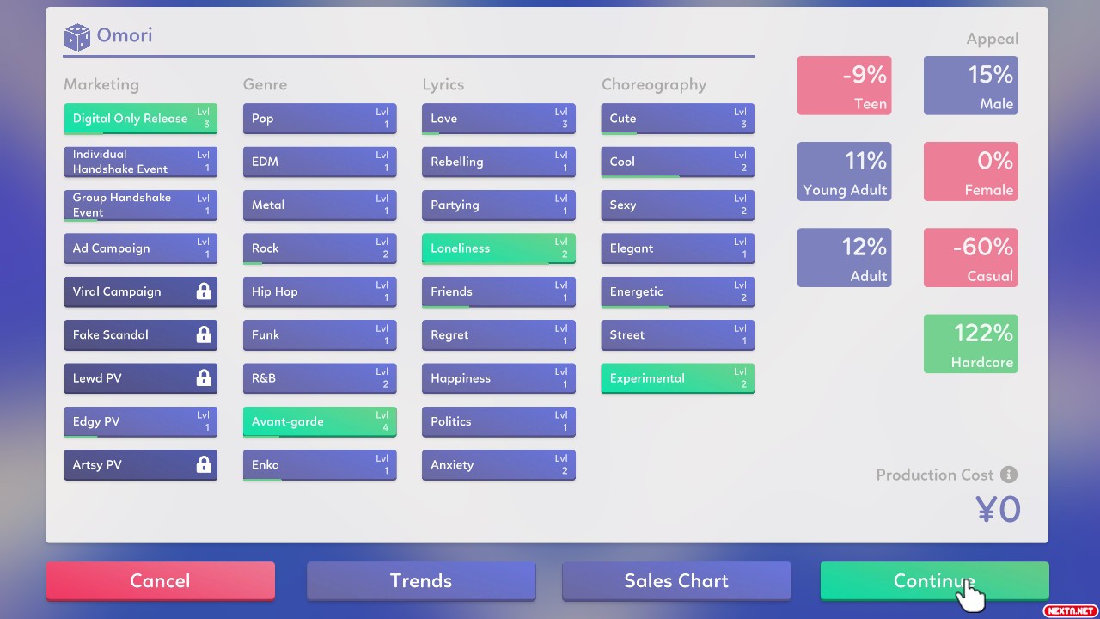The width and height of the screenshot is (1100, 619).
Task: Click the Production Cost info icon
Action: (1009, 475)
